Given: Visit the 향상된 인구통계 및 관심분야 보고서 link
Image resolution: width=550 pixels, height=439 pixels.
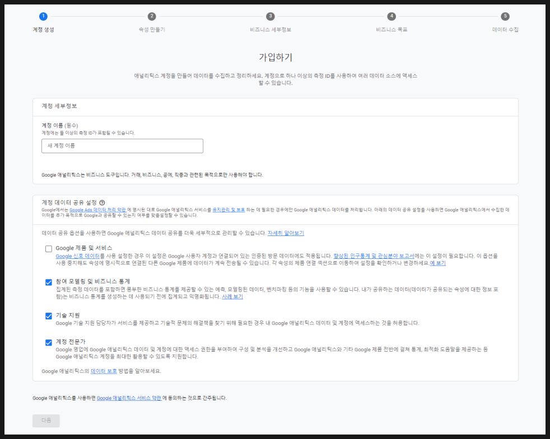Looking at the screenshot, I should coord(374,256).
